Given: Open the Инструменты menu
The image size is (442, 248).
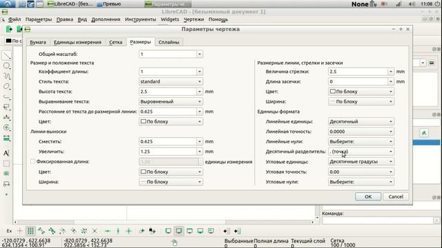Looking at the screenshot, I should click(x=140, y=19).
